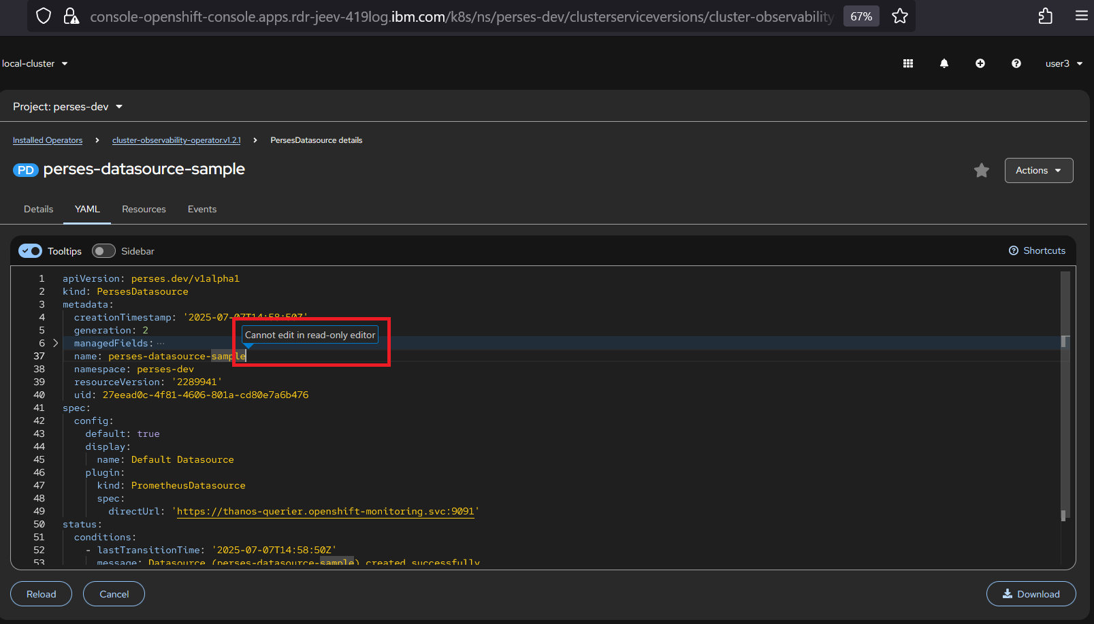
Task: Click the browser tracking protection shield icon
Action: pyautogui.click(x=44, y=16)
